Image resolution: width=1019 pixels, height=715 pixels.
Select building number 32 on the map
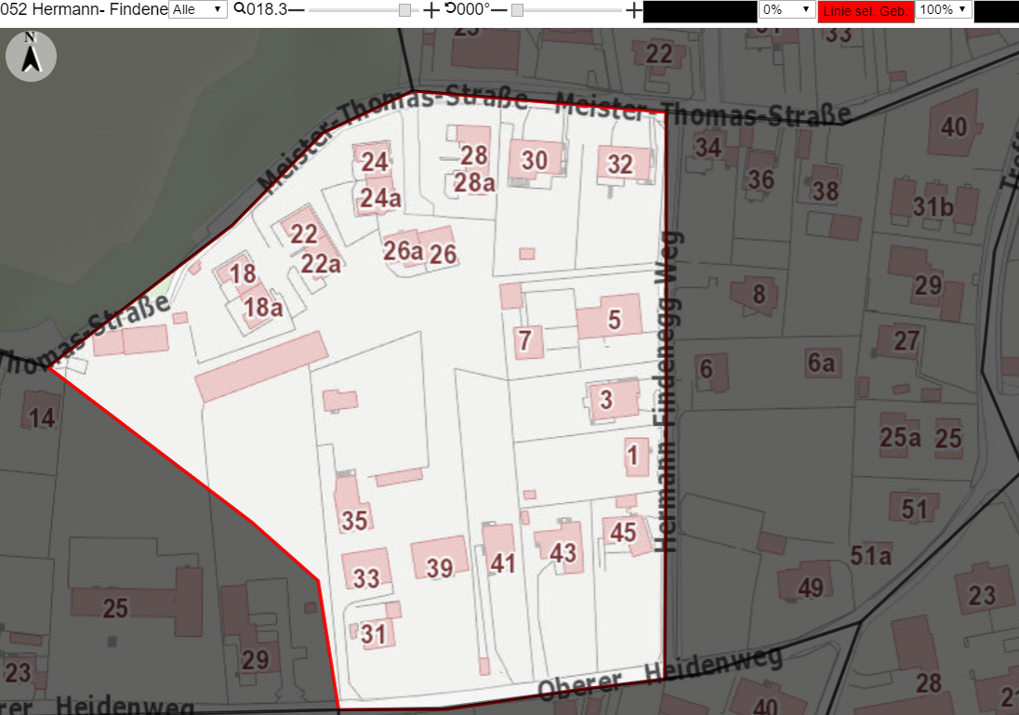(x=623, y=164)
